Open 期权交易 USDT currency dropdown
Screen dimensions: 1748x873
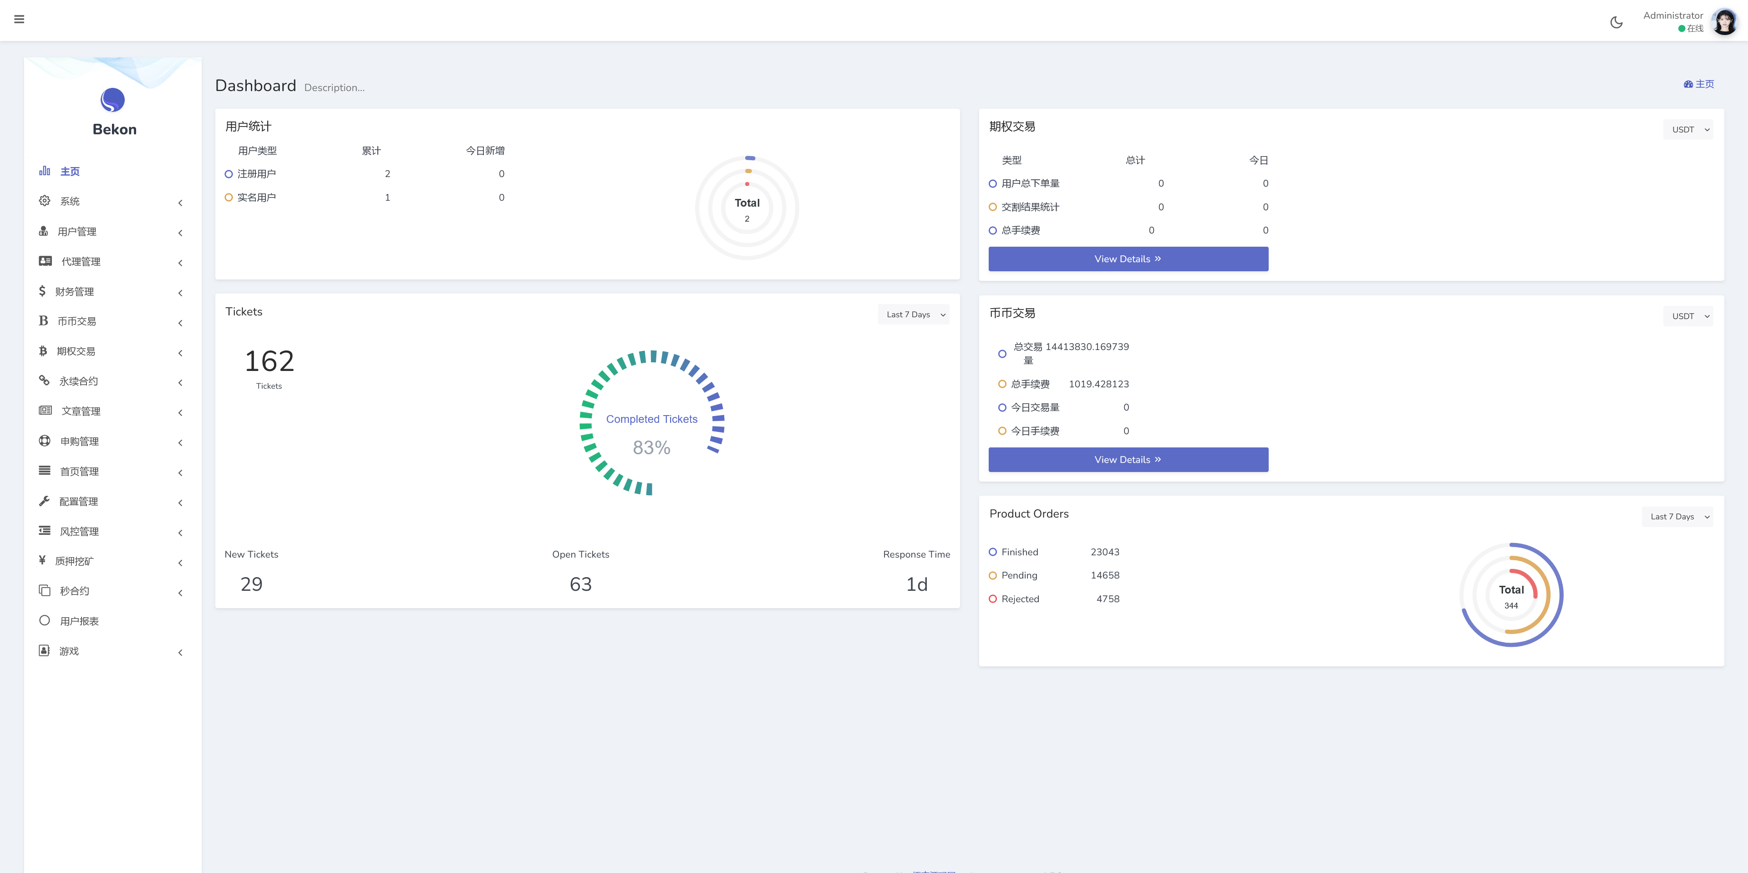point(1687,130)
